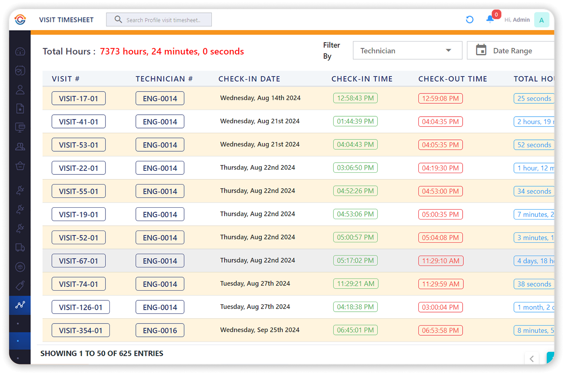Open the Date Range picker field

[x=510, y=50]
